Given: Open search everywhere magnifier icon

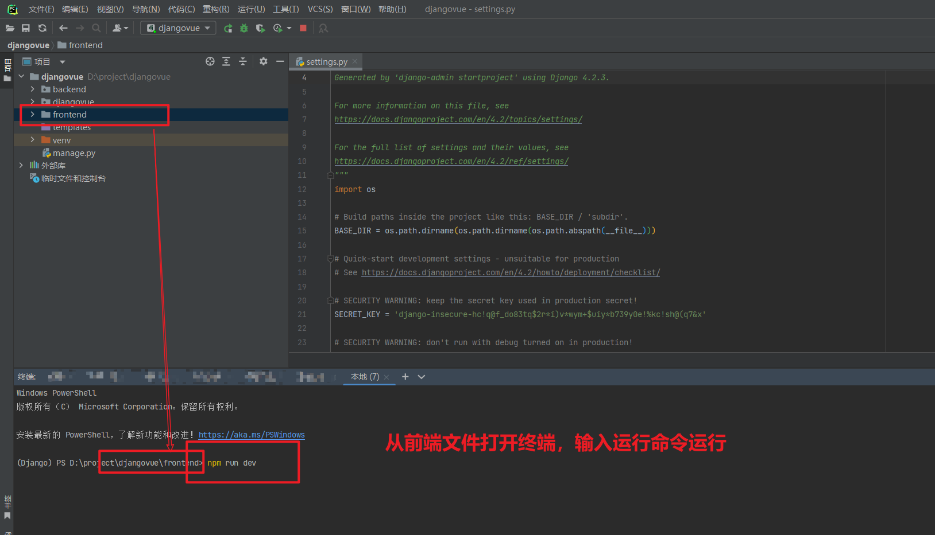Looking at the screenshot, I should [x=96, y=28].
